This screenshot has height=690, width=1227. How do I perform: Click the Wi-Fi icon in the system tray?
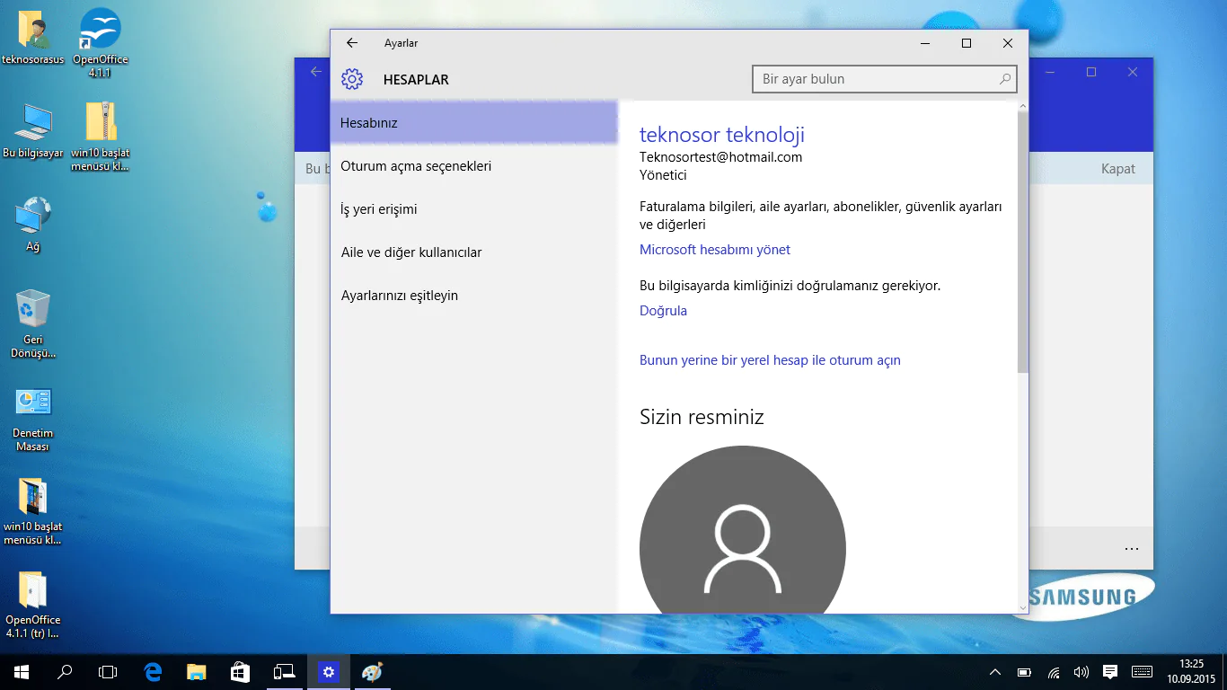click(x=1052, y=671)
